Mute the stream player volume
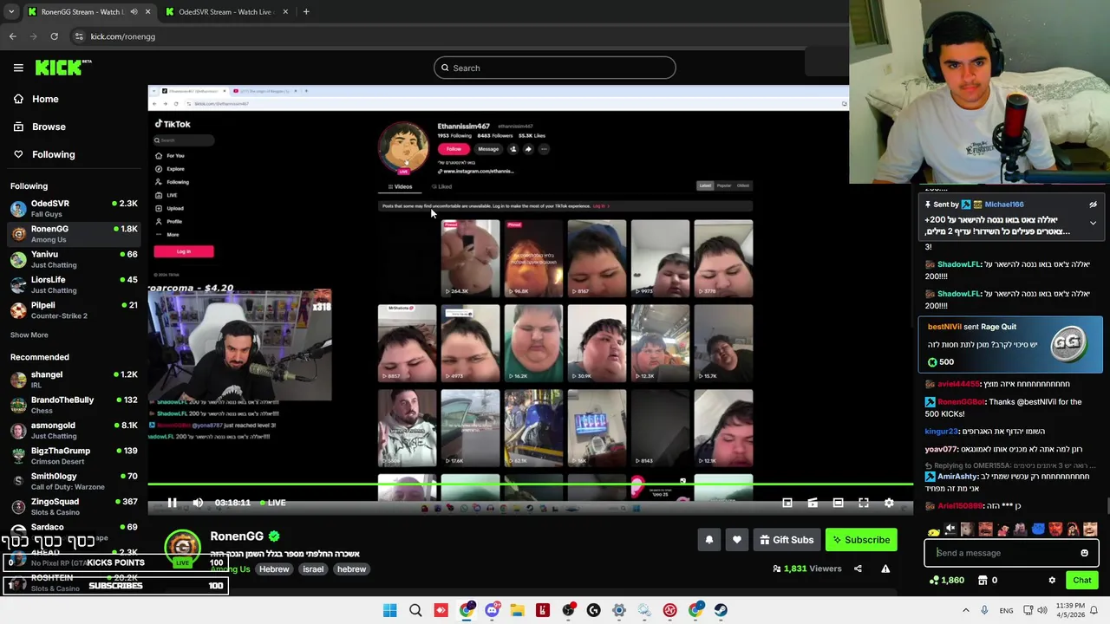The height and width of the screenshot is (624, 1110). click(198, 503)
